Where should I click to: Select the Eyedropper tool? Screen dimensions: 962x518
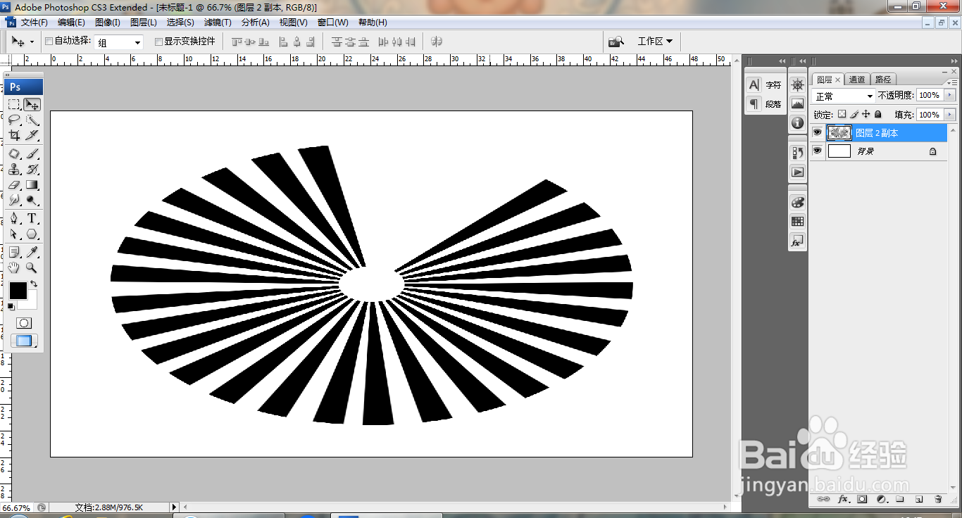[32, 252]
